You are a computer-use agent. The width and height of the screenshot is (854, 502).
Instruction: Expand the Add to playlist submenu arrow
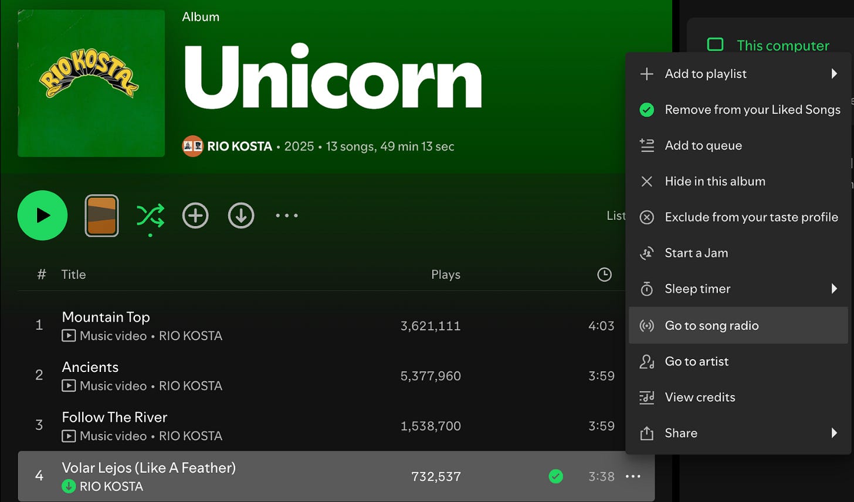[834, 74]
